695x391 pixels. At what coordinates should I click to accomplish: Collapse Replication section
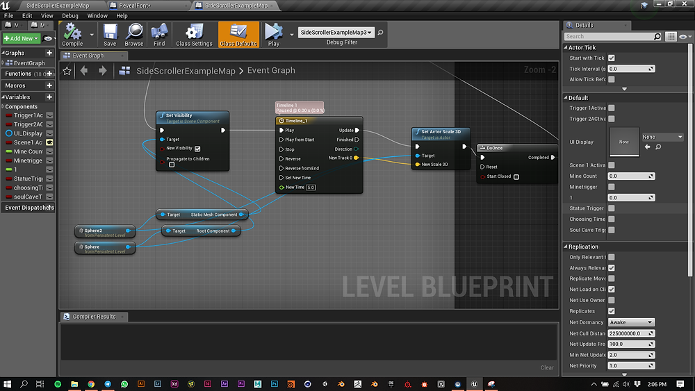[566, 247]
